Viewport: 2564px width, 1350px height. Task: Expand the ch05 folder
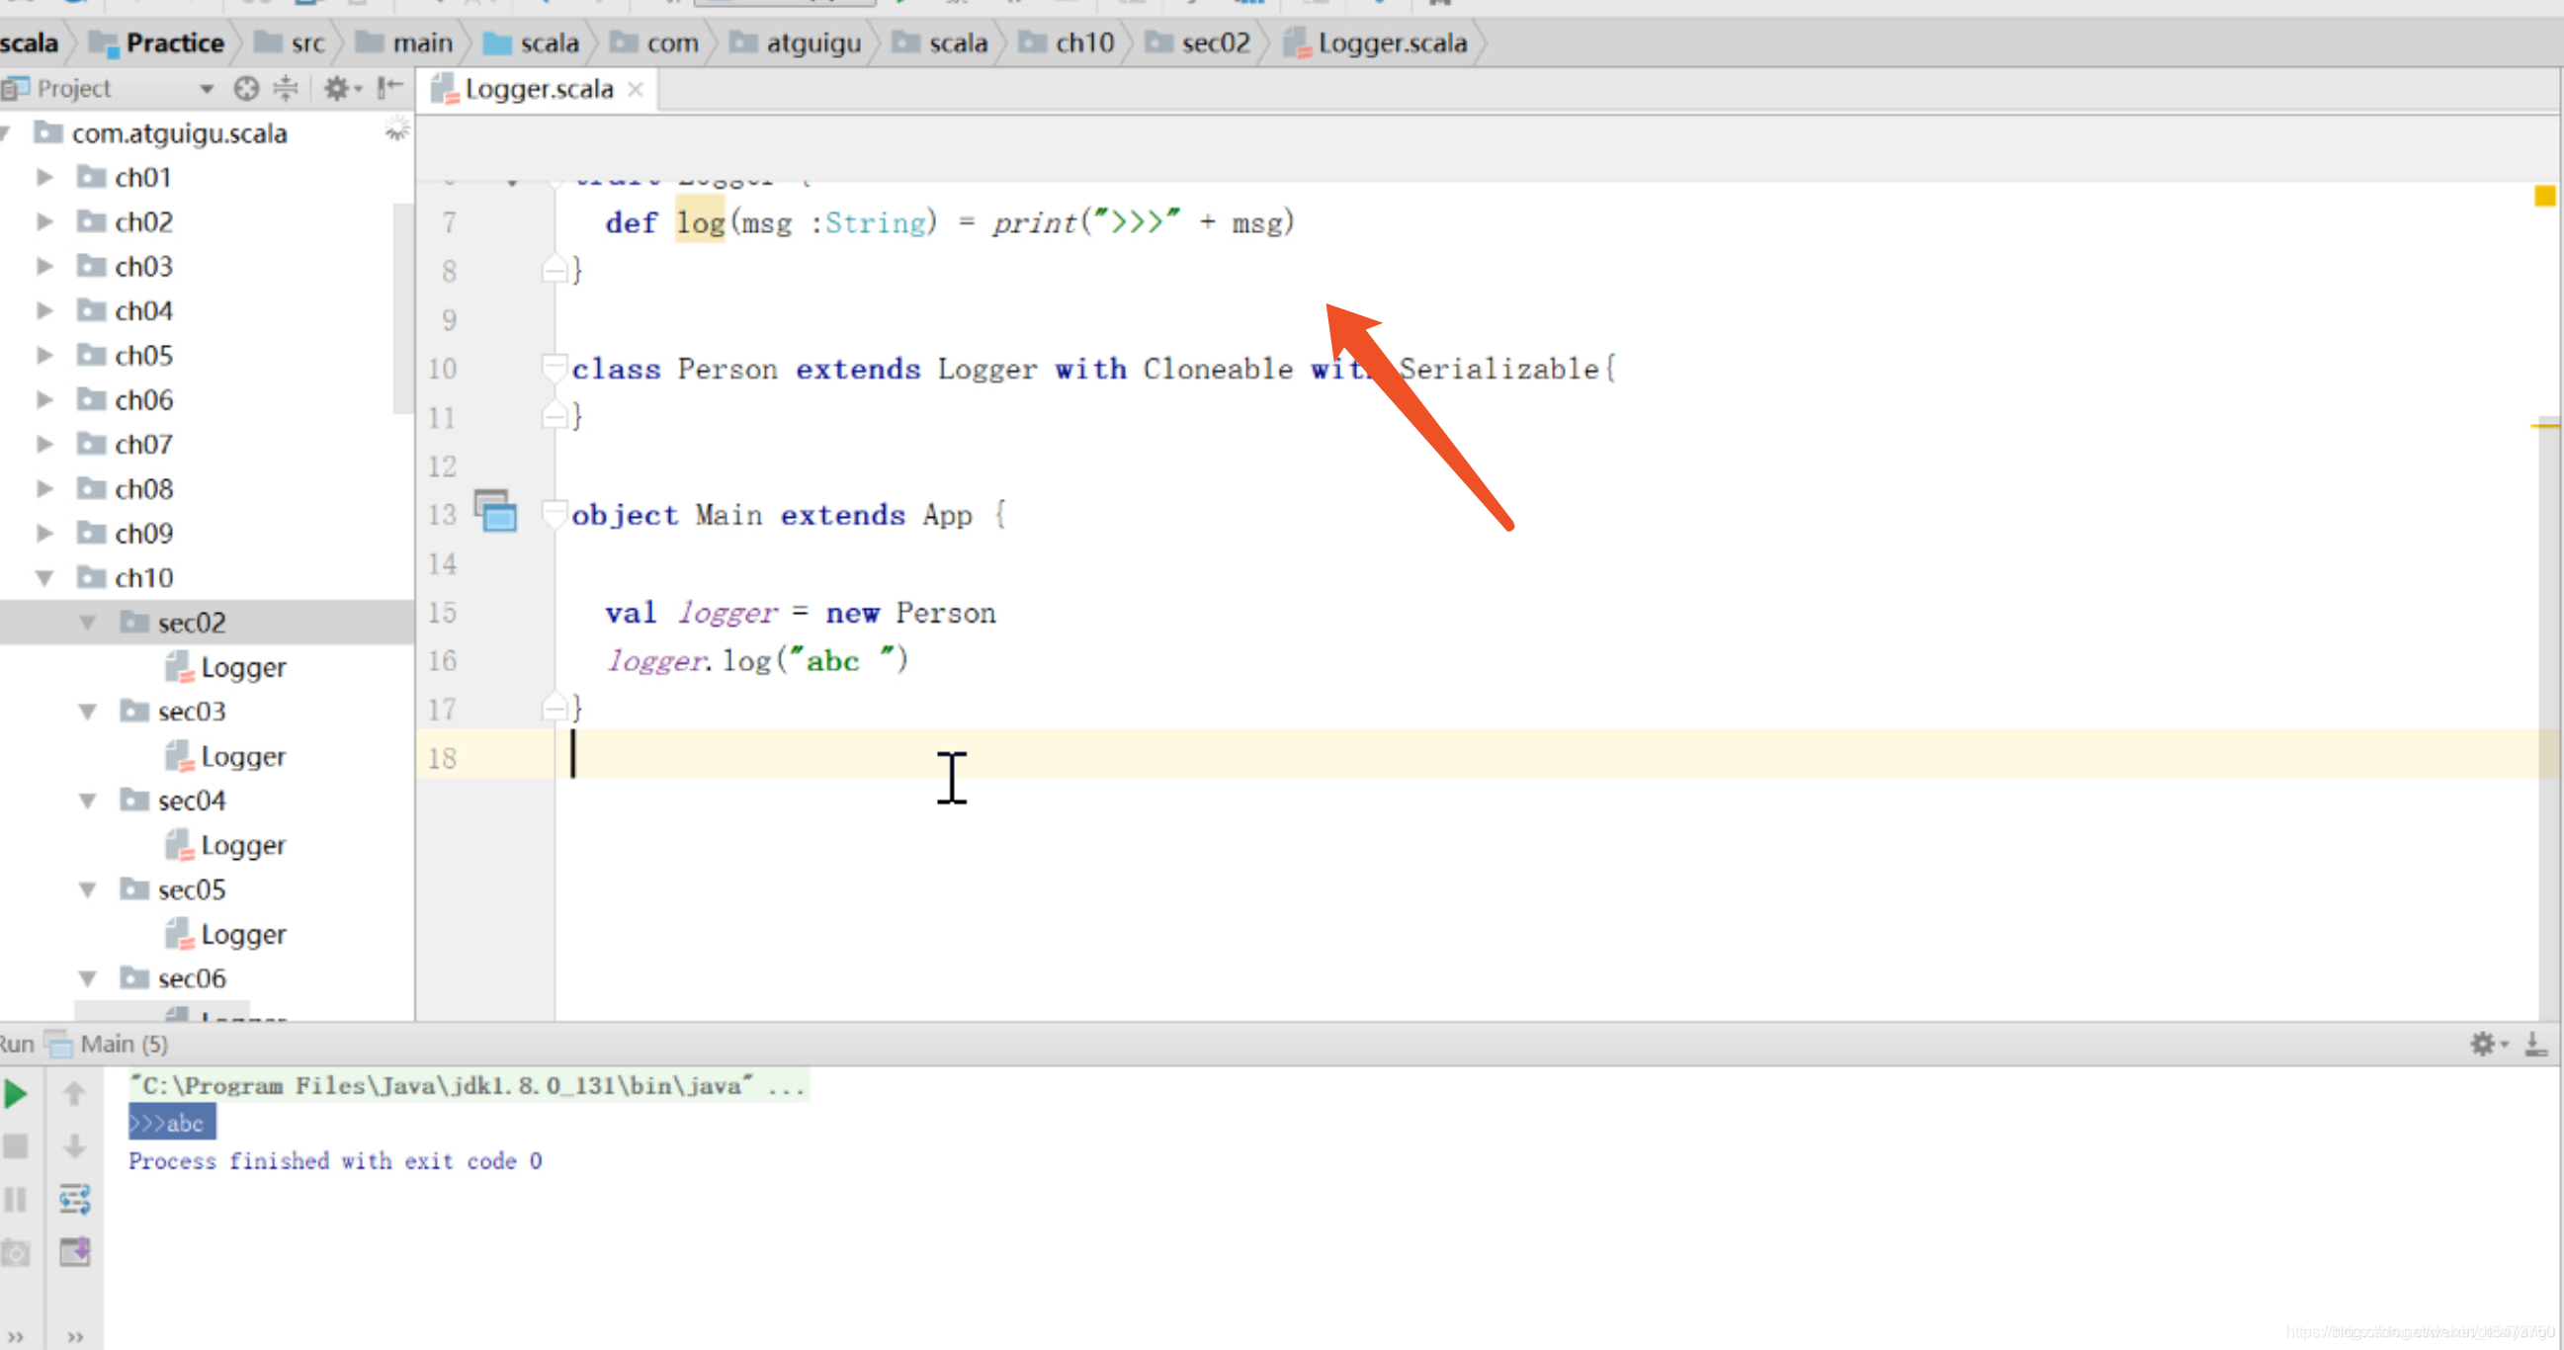44,355
